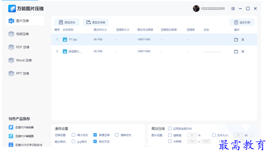This screenshot has width=269, height=158.
Task: Click the 万能图片压缩 app logo
Action: pyautogui.click(x=12, y=9)
